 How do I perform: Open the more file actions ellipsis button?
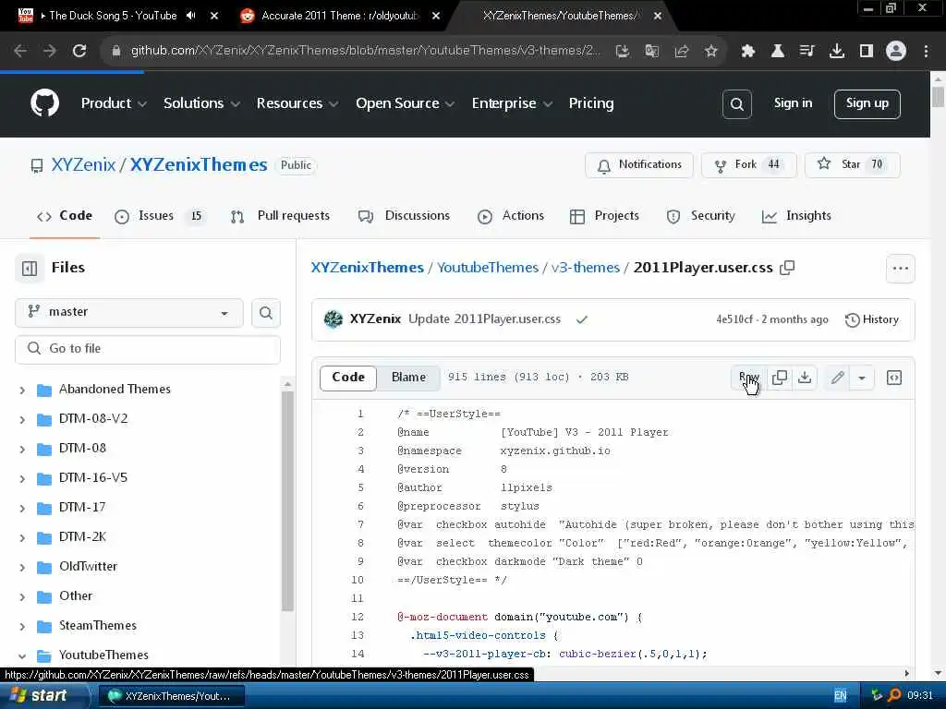pos(900,269)
